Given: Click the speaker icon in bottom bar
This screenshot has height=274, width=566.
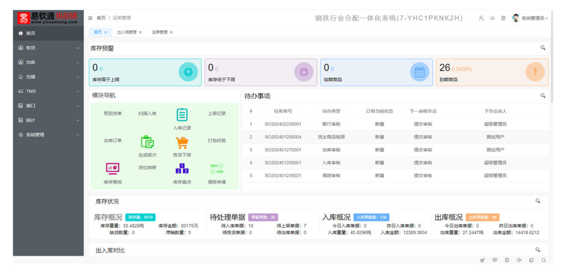Looking at the screenshot, I should (x=519, y=260).
